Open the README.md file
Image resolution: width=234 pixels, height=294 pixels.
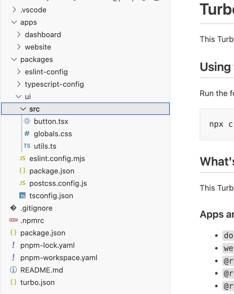[x=42, y=270]
